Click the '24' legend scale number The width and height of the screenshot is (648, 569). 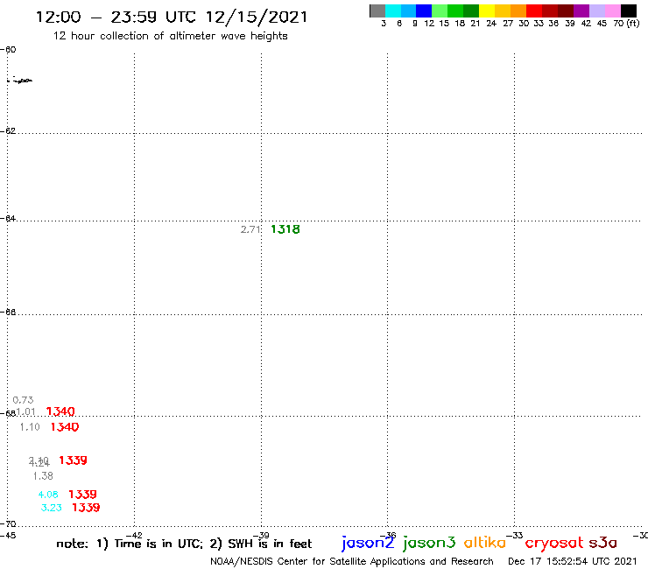tap(491, 24)
